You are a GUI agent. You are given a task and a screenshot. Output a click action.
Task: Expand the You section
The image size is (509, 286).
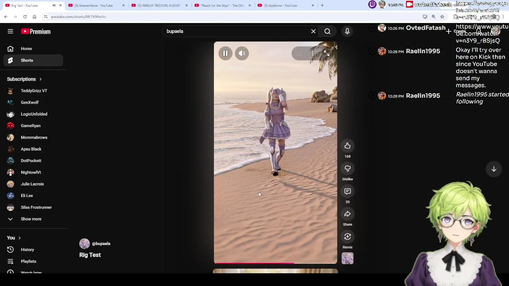14,238
